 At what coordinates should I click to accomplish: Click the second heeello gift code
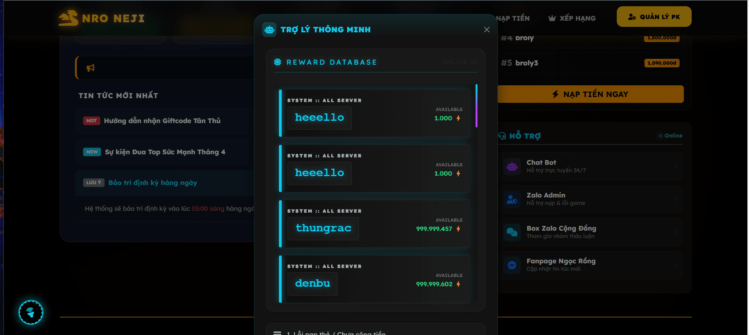[319, 173]
